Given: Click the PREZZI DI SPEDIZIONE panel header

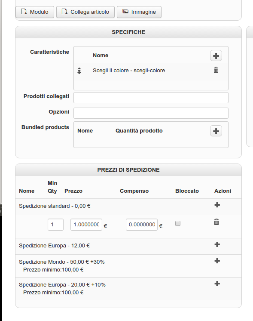Looking at the screenshot, I should [x=128, y=170].
